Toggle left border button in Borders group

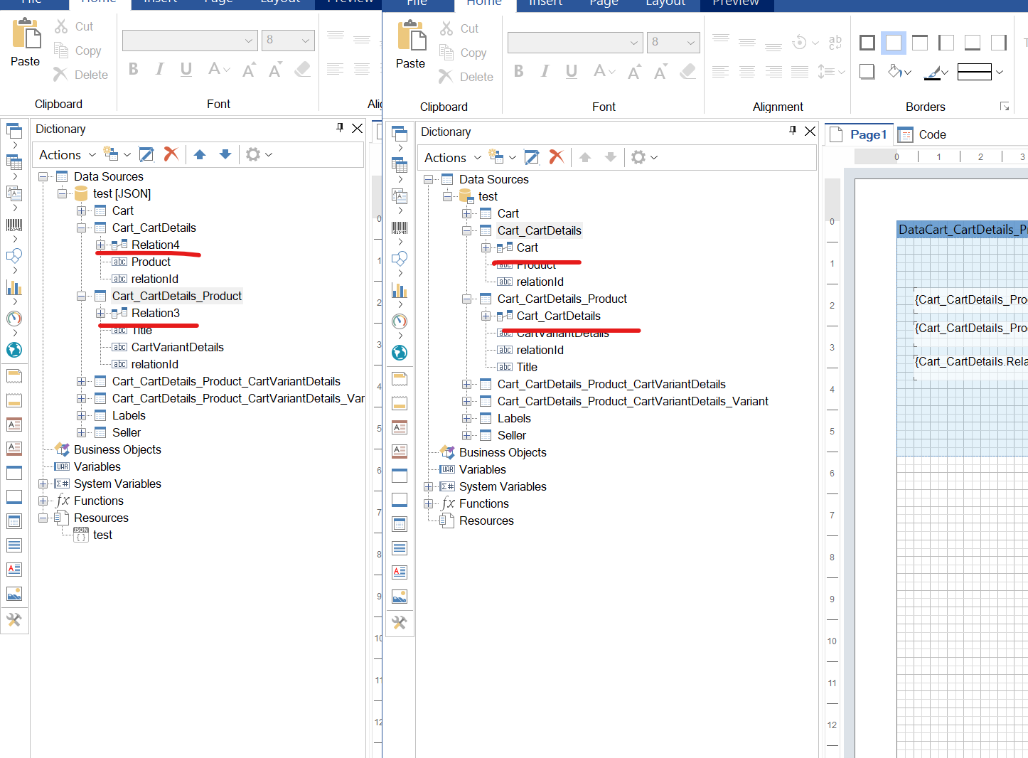pos(946,43)
